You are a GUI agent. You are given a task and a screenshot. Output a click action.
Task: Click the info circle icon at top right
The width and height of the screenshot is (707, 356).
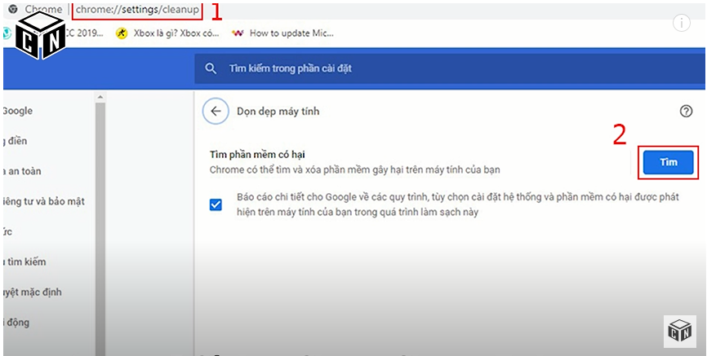(682, 22)
